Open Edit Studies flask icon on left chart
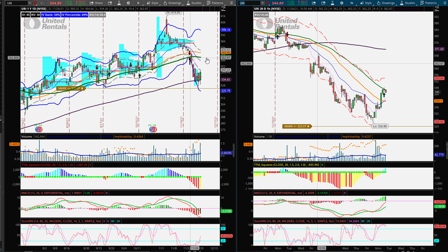448x252 pixels. click(x=119, y=3)
